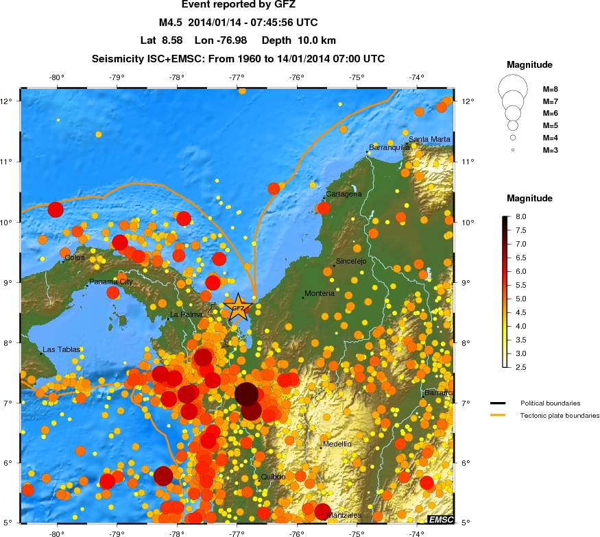Click the 'M=3' legend label
The width and height of the screenshot is (600, 537).
point(550,150)
